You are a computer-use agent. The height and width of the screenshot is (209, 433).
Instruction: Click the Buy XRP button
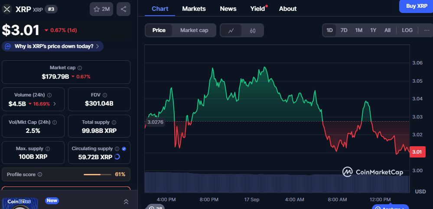pyautogui.click(x=416, y=6)
